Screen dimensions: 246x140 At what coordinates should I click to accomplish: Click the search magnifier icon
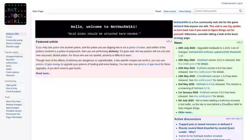coord(240,11)
